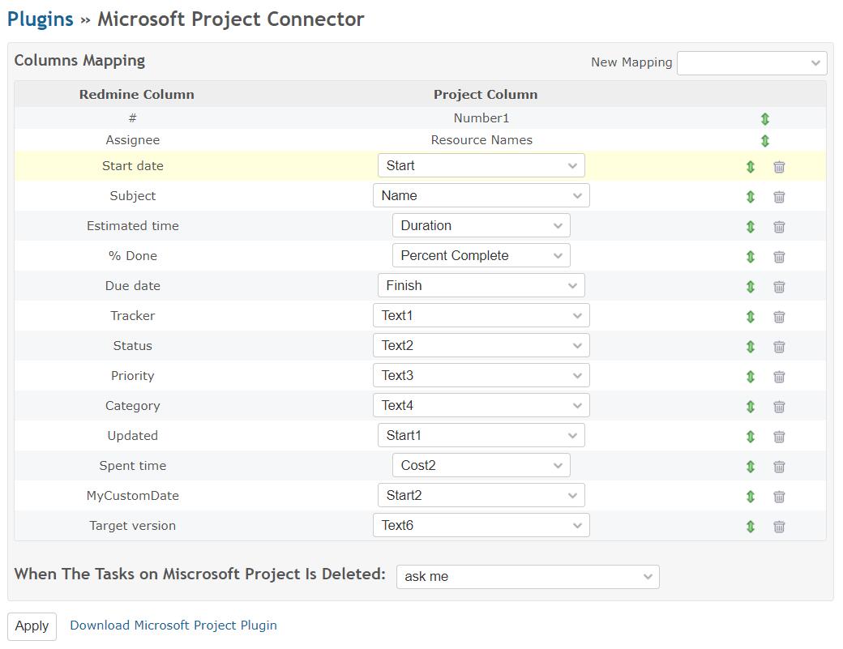Open the Percent Complete dropdown
The image size is (843, 649).
pos(481,256)
